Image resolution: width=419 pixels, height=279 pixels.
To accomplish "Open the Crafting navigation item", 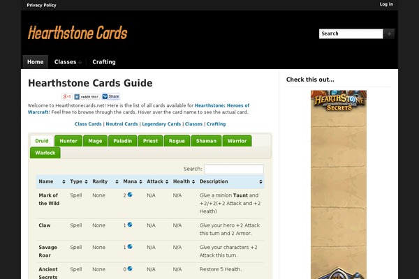I will pos(104,62).
